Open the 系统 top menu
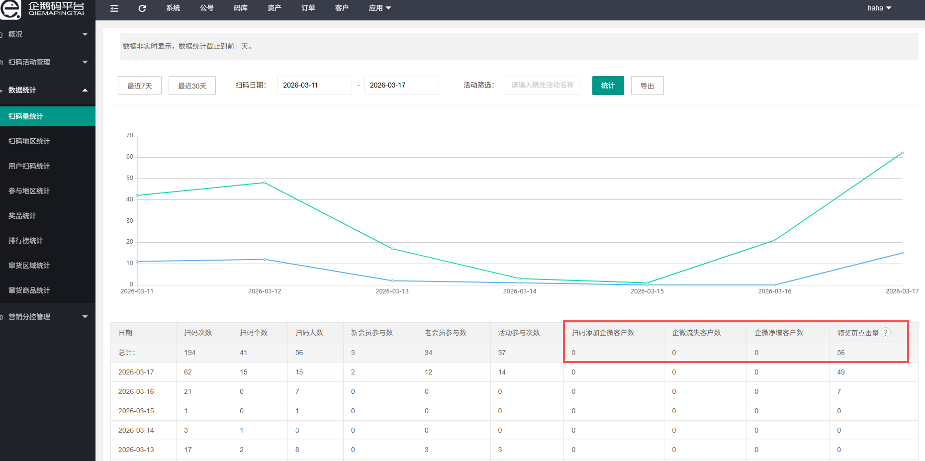Viewport: 925px width, 461px height. [173, 8]
